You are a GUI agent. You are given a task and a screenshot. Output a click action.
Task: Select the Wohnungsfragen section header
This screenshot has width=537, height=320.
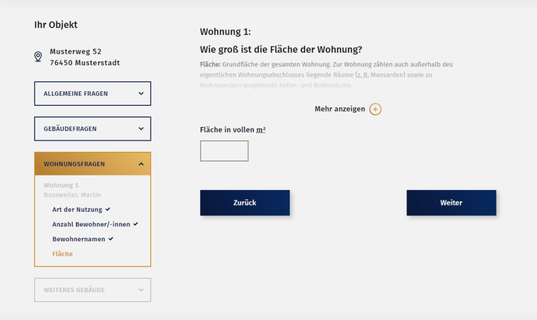[x=74, y=164]
